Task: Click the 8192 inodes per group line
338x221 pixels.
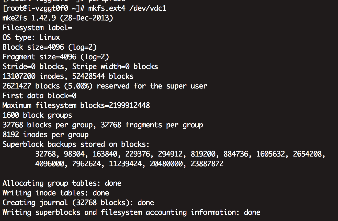Action: click(x=46, y=135)
